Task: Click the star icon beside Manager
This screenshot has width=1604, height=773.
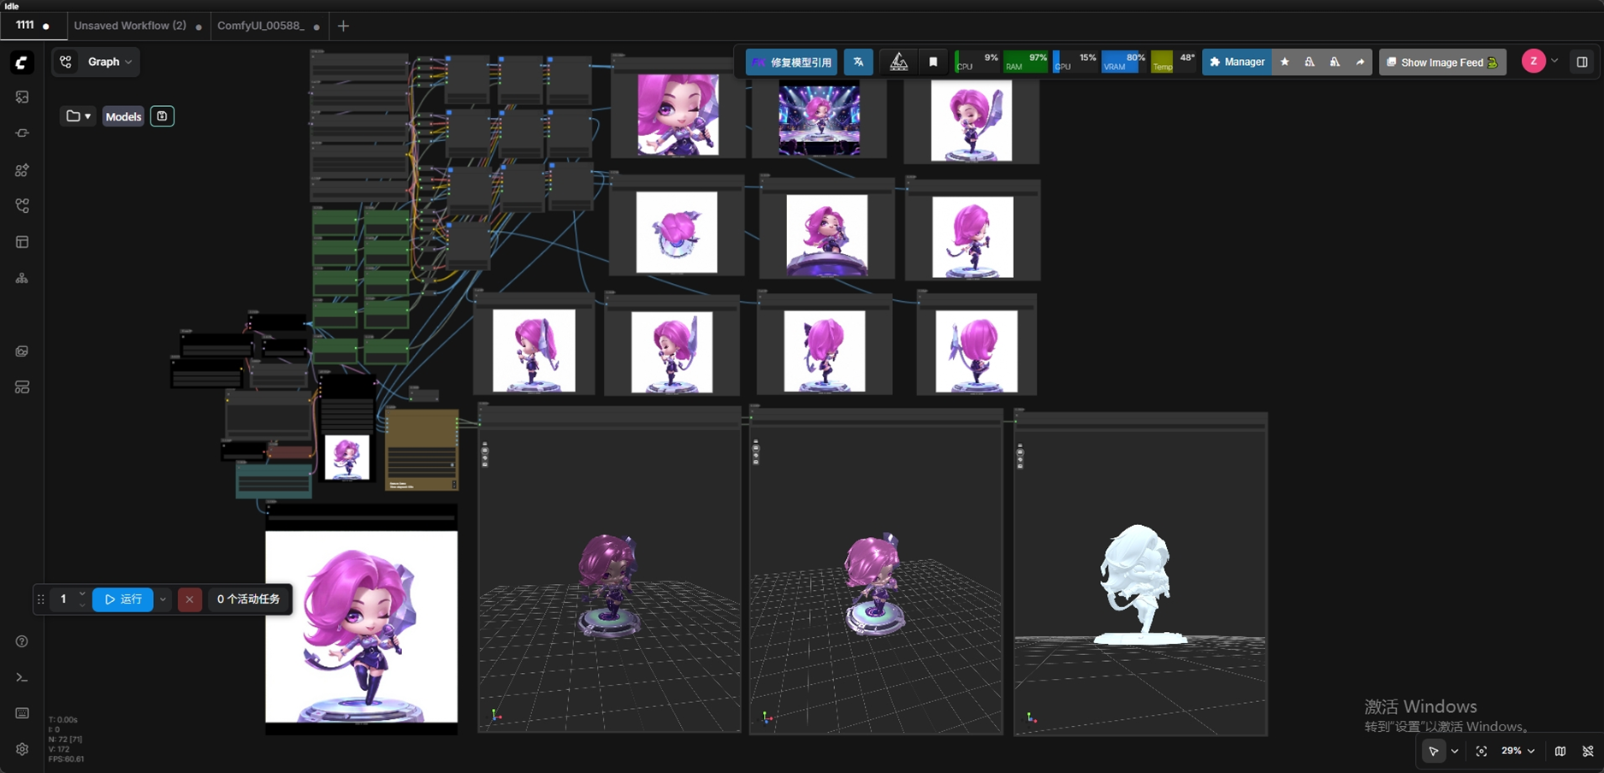Action: (x=1285, y=62)
